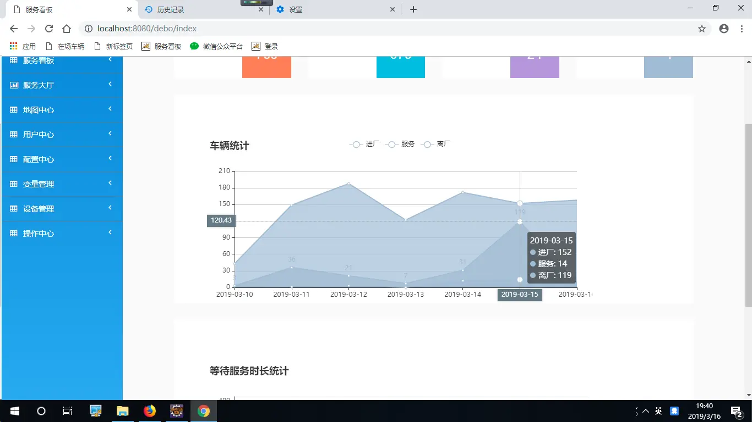Click the 车辆统计 chart title
Screen dimensions: 752x422
(x=229, y=146)
